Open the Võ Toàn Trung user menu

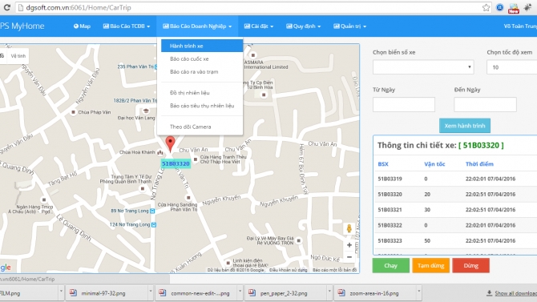point(520,26)
